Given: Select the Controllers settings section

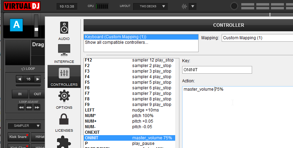Looking at the screenshot, I should point(64,76).
